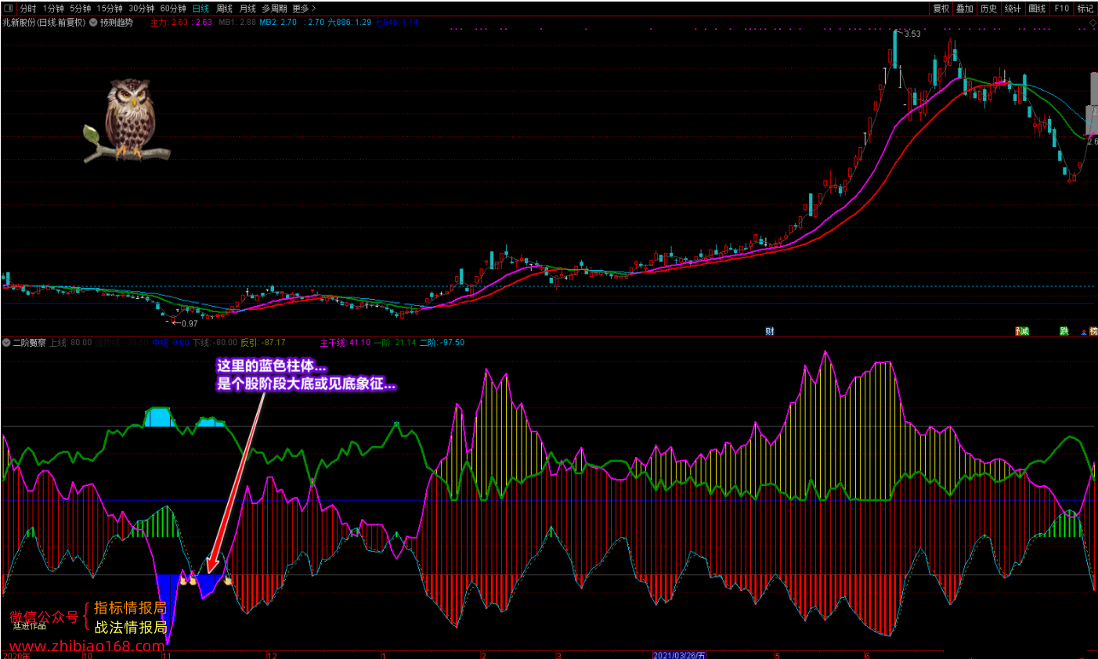1098x659 pixels.
Task: Click the 下线: -80.00 label
Action: click(x=215, y=343)
